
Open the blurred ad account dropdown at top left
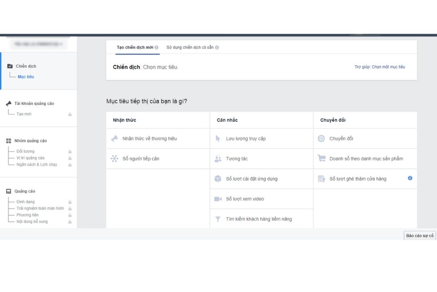point(38,44)
